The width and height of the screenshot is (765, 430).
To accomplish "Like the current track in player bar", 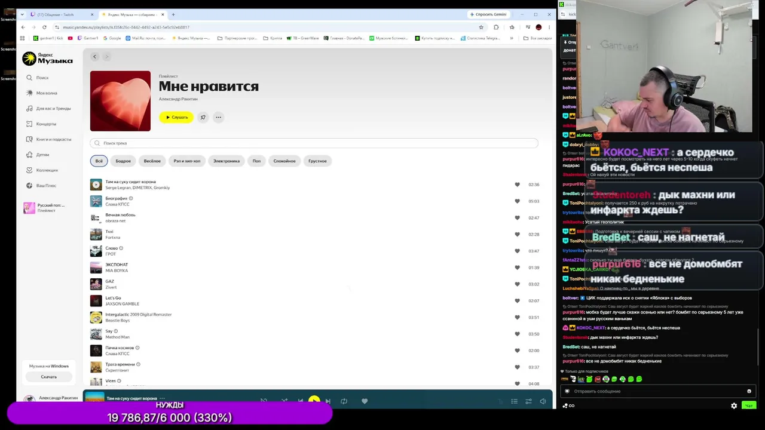I will point(365,401).
